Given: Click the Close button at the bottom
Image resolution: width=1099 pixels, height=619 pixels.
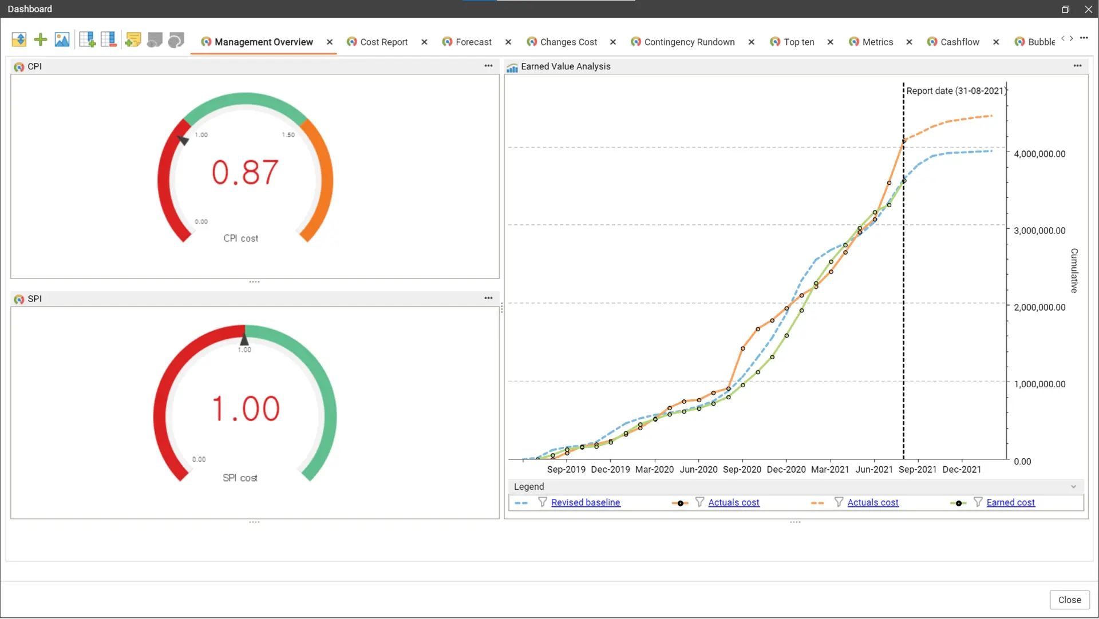Looking at the screenshot, I should pos(1069,600).
